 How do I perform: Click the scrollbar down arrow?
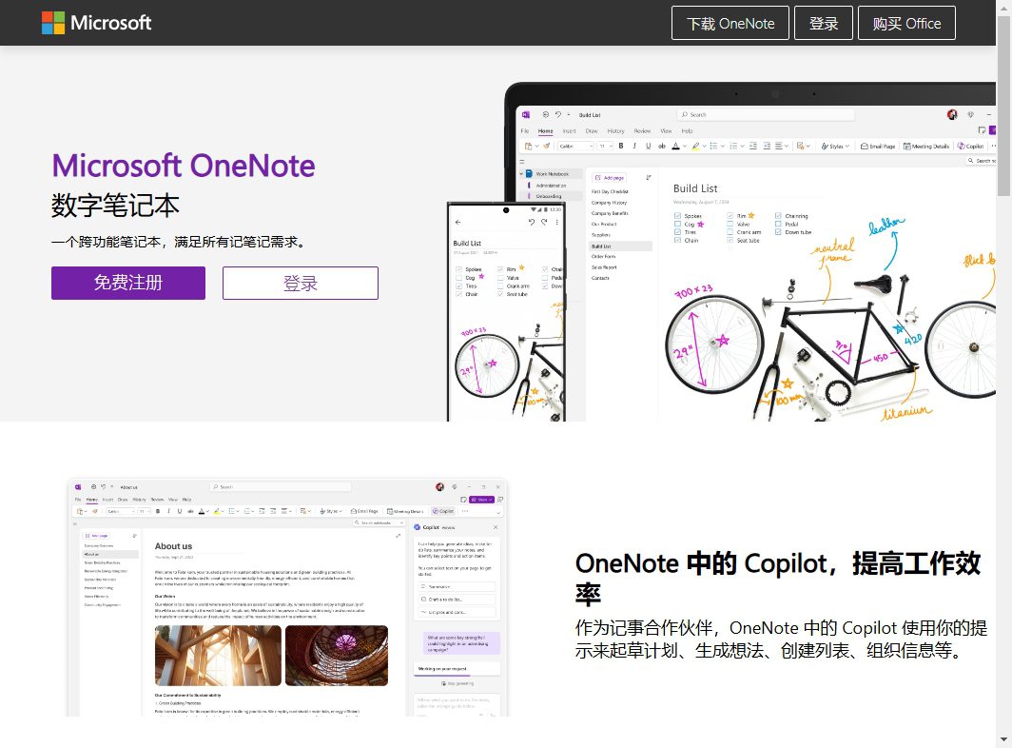pyautogui.click(x=1003, y=739)
